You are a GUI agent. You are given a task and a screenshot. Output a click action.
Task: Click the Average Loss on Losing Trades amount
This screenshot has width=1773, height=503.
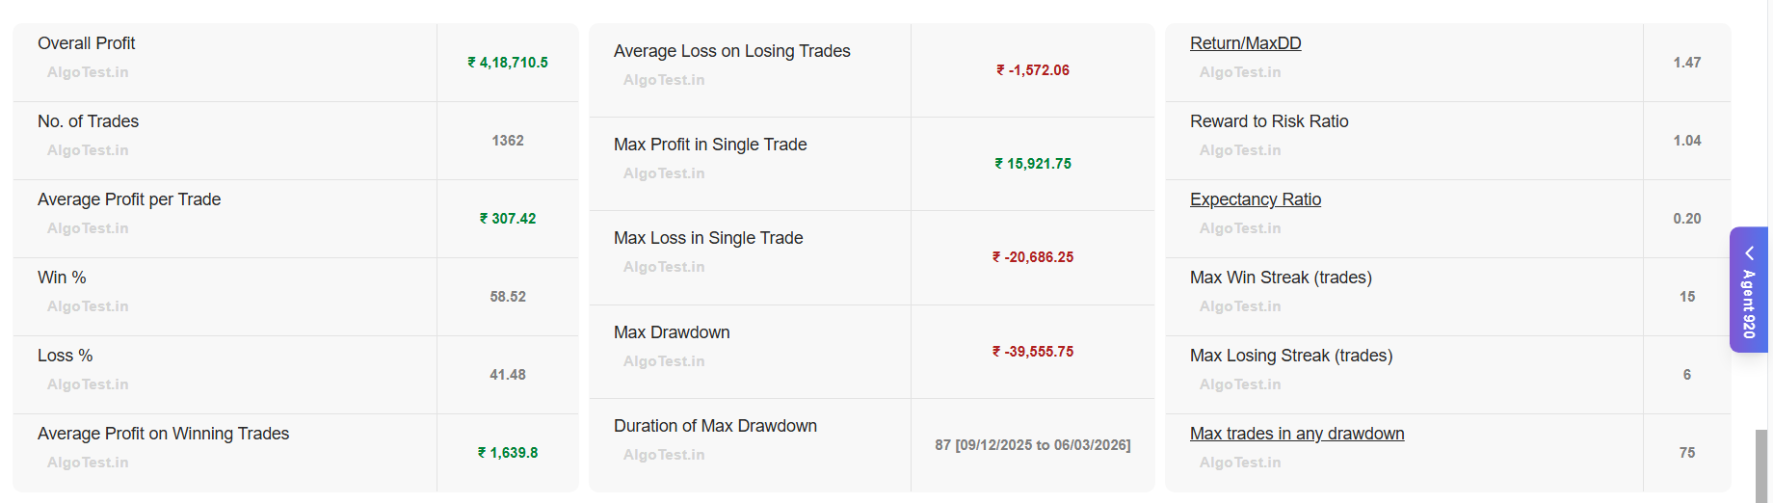click(x=1033, y=70)
